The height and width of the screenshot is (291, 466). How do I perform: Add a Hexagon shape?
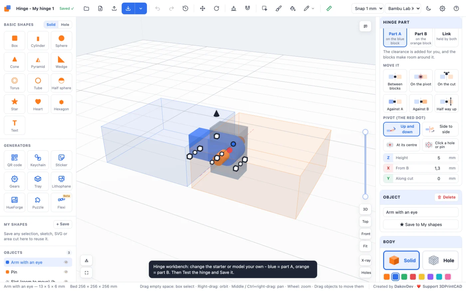click(61, 104)
